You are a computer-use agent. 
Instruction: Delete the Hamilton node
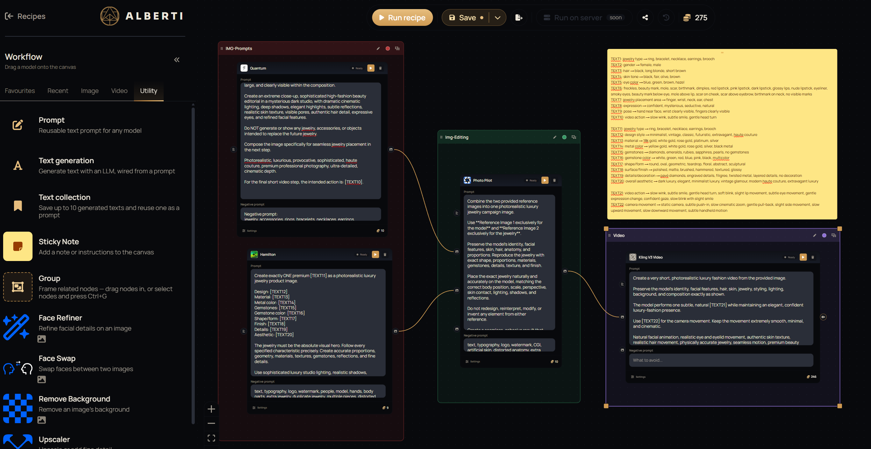(385, 254)
